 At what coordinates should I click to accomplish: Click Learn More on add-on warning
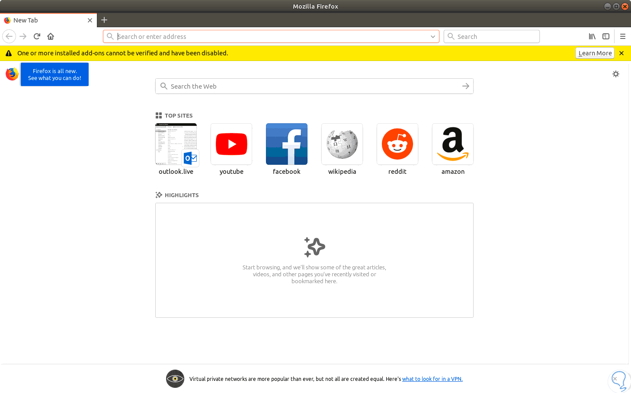pyautogui.click(x=595, y=53)
